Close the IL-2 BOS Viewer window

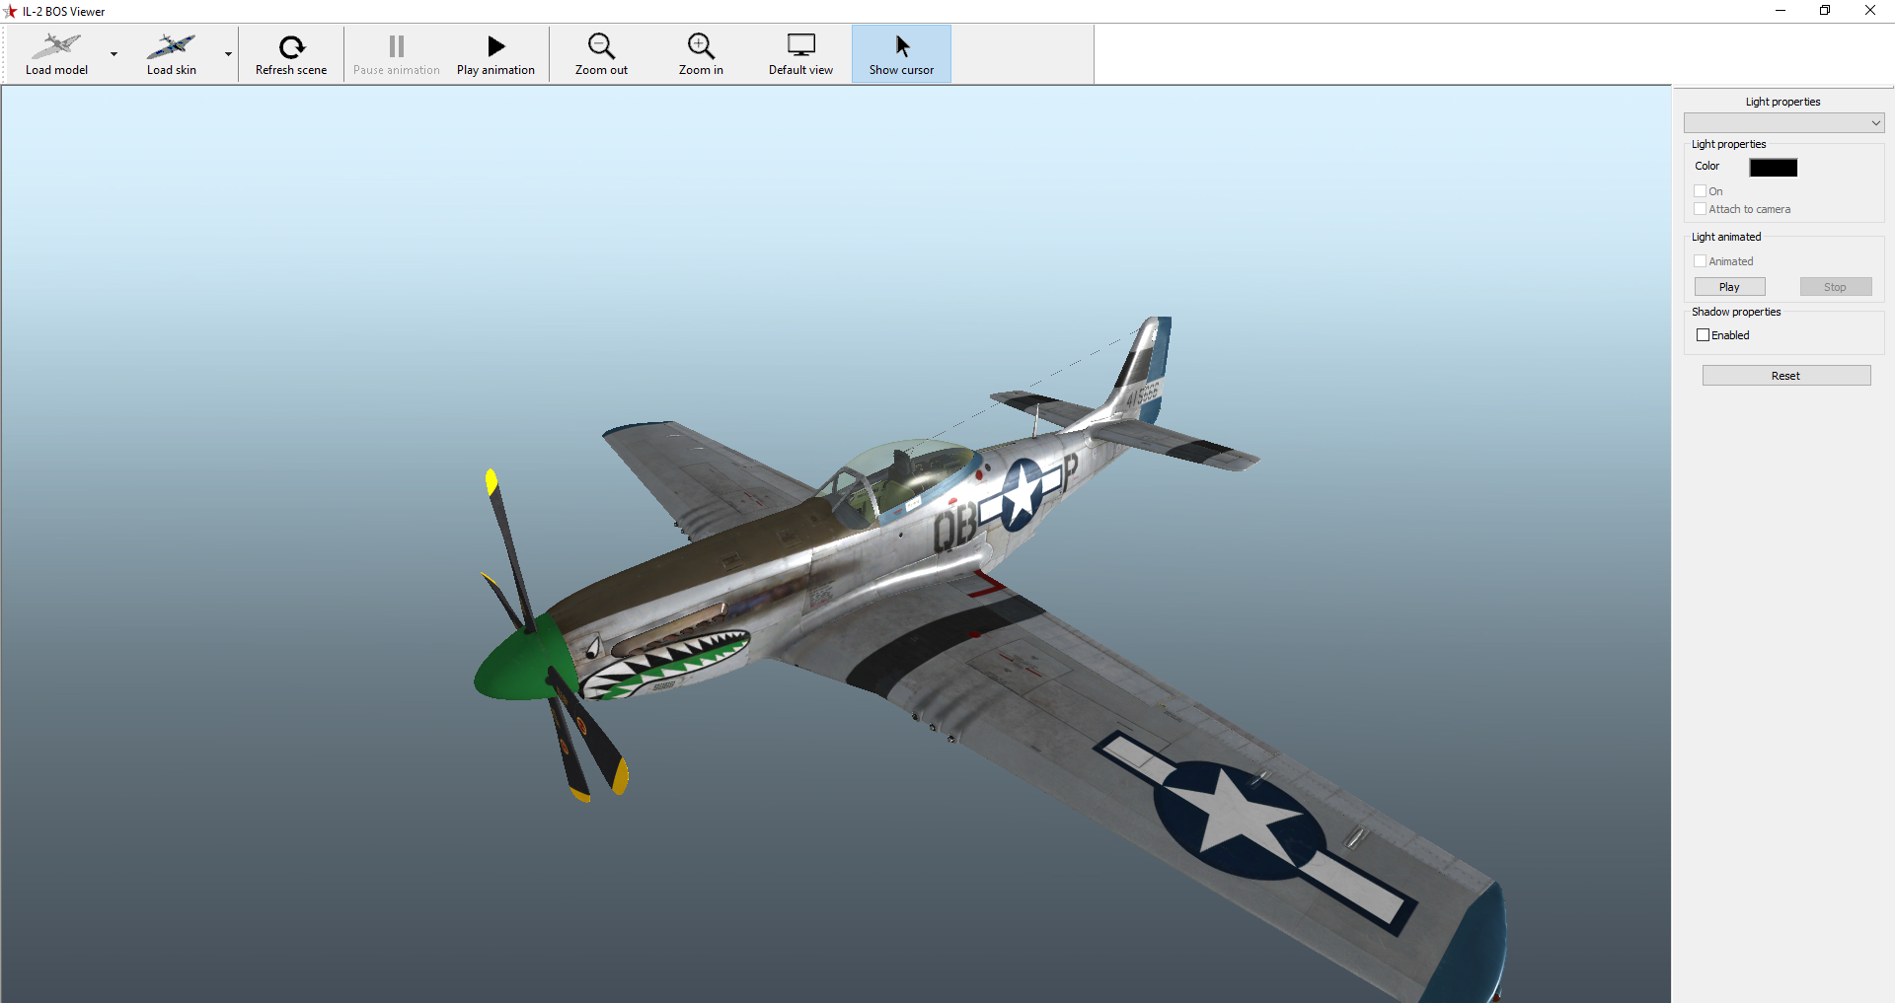[1870, 11]
